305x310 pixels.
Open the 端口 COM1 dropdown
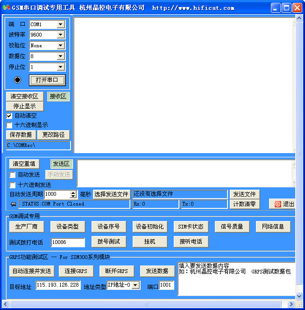[61, 24]
